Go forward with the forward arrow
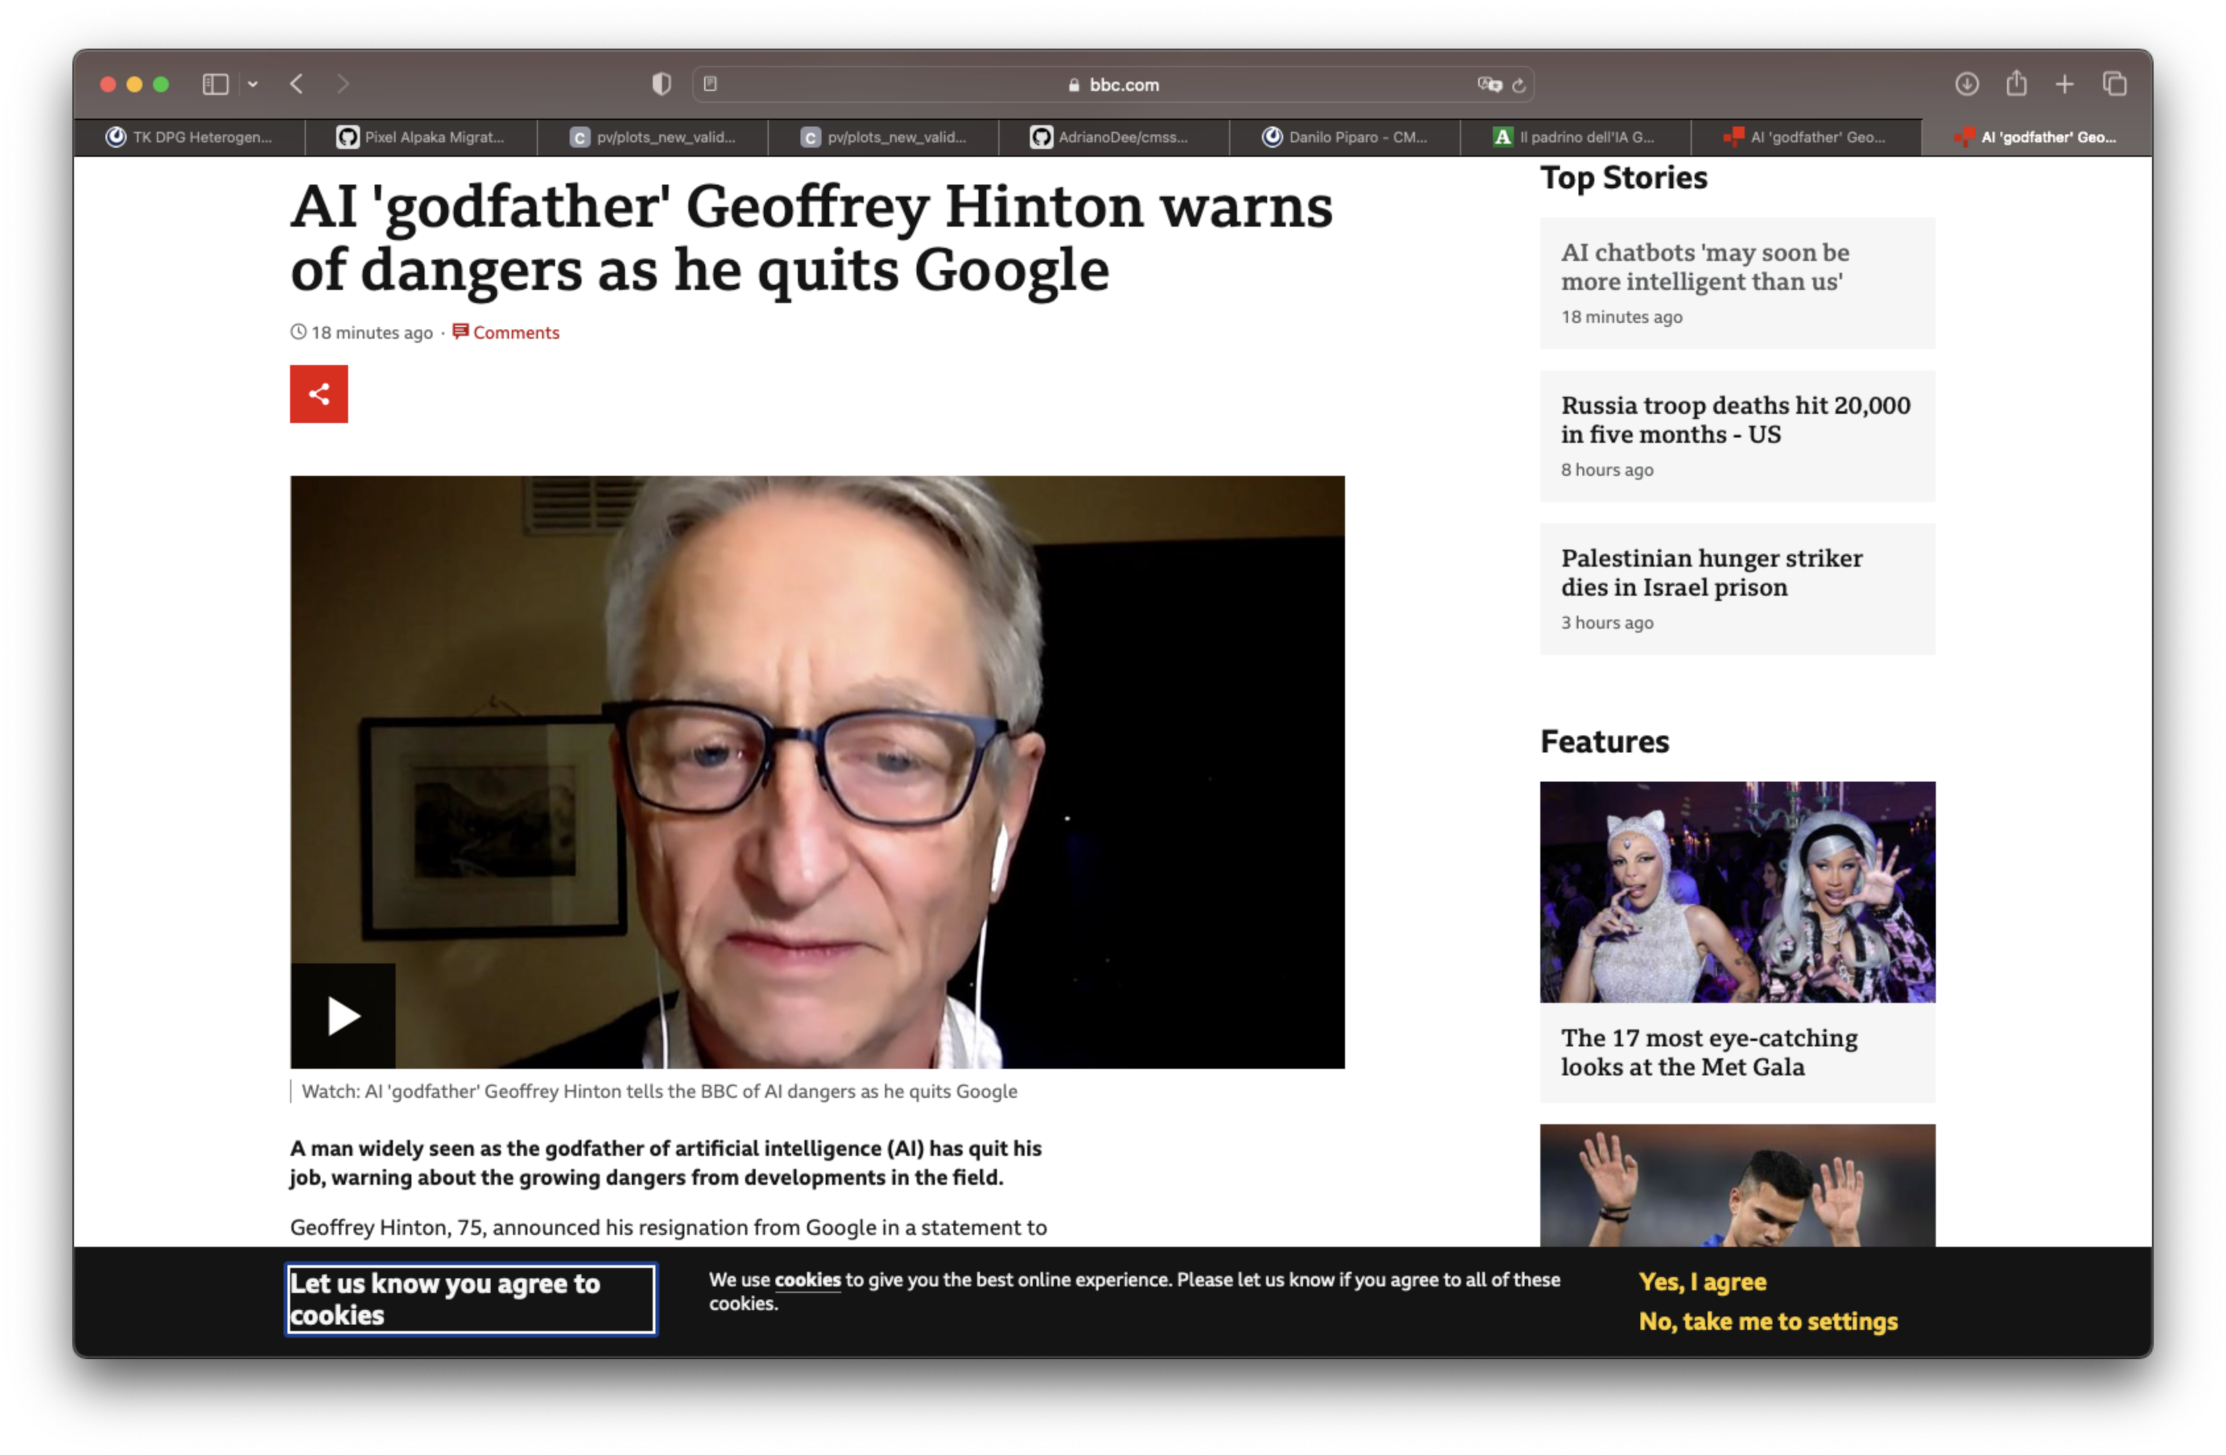Viewport: 2226px width, 1455px height. tap(342, 84)
